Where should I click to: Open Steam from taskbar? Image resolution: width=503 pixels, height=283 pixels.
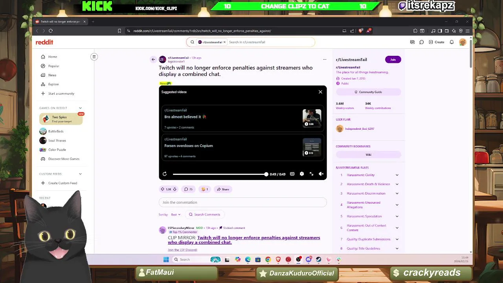click(318, 259)
